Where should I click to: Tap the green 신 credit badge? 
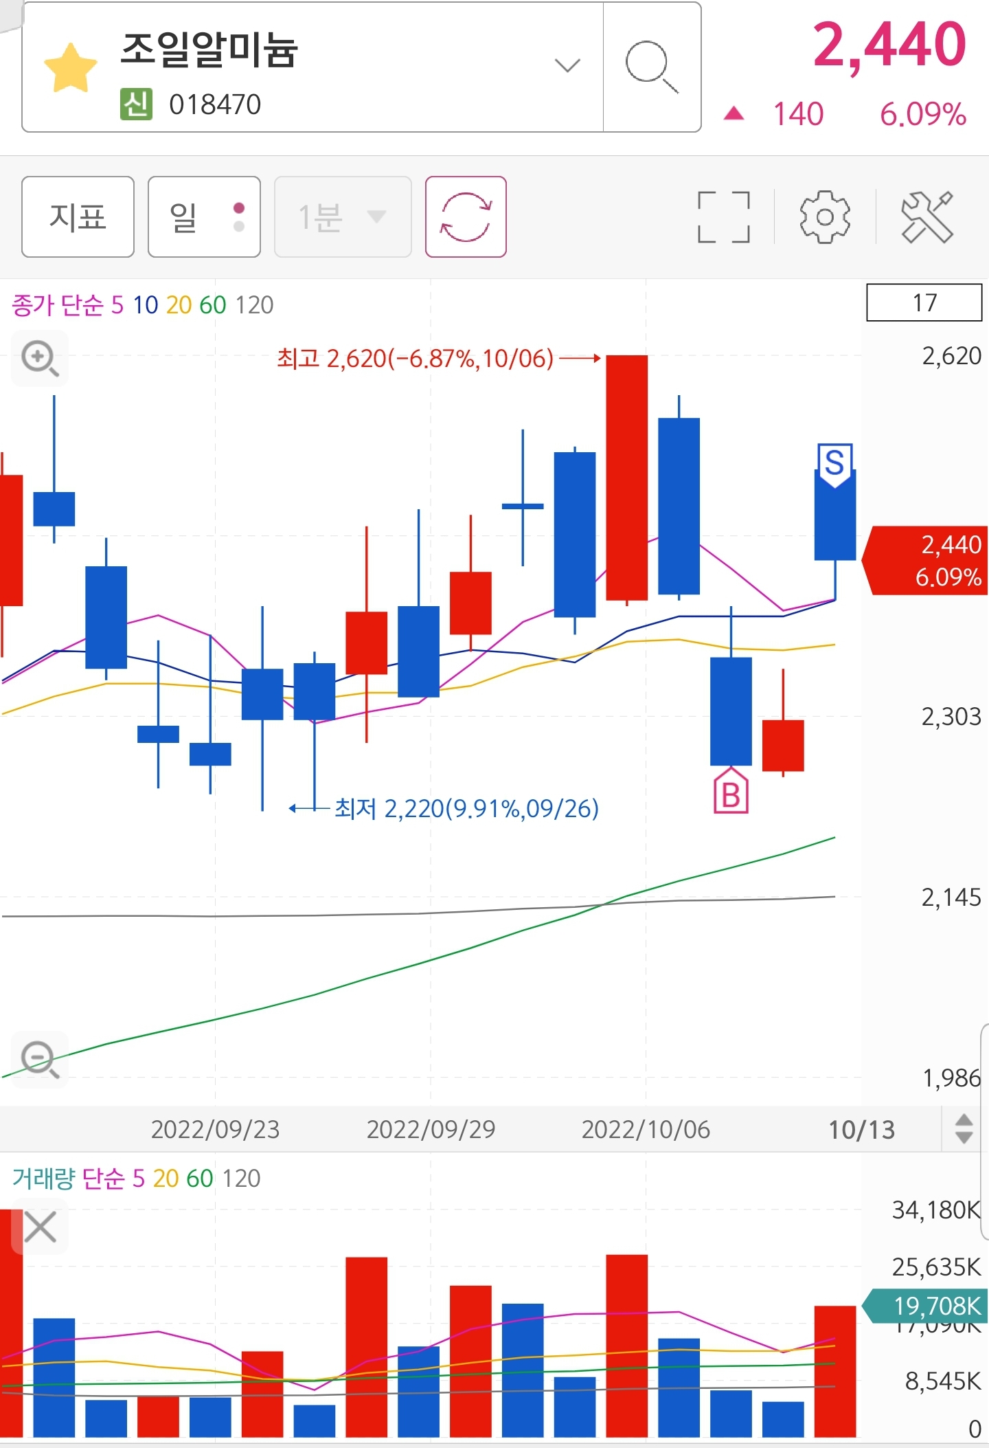[x=136, y=104]
